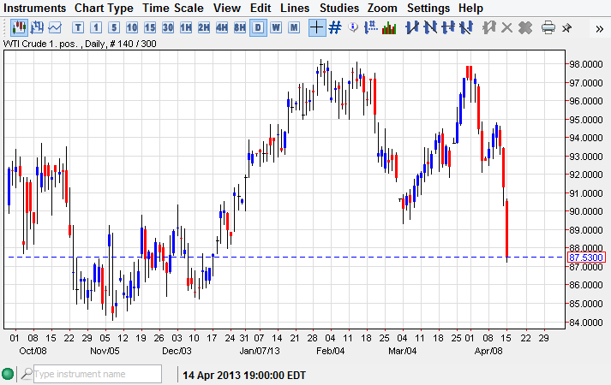
Task: Click the info tooltip balloon icon
Action: point(353,27)
